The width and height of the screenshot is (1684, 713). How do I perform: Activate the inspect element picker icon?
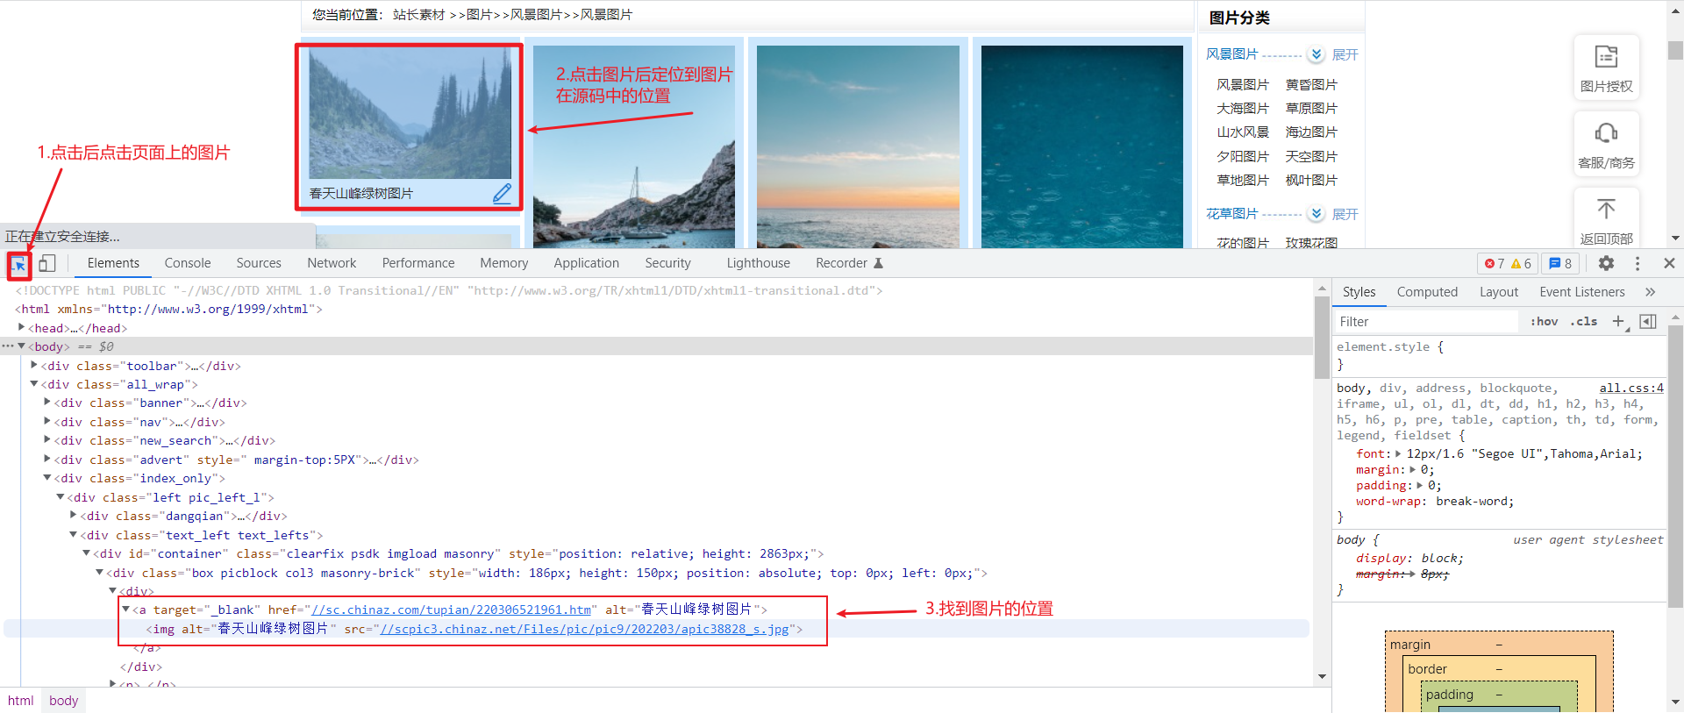tap(18, 264)
